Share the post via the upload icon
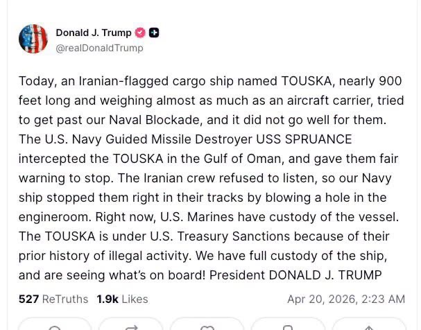Image resolution: width=421 pixels, height=330 pixels. 368,327
